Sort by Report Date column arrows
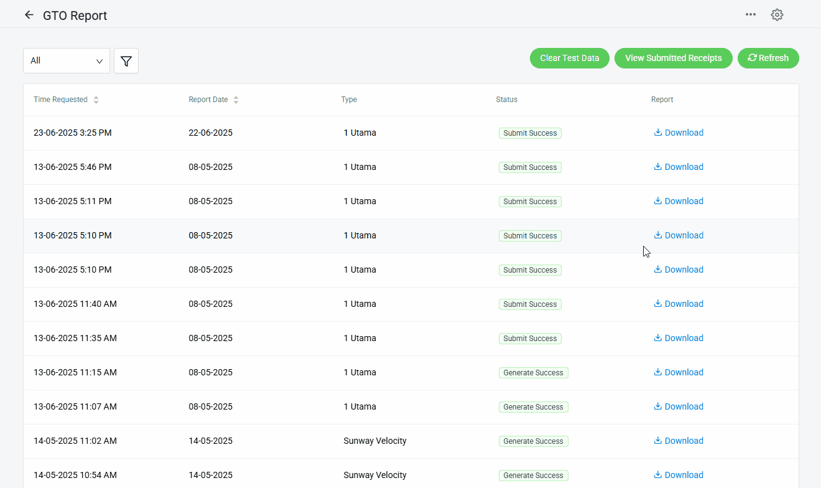 236,100
